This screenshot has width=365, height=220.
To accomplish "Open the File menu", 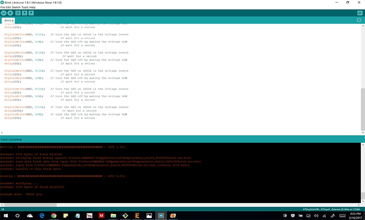I will click(3, 7).
